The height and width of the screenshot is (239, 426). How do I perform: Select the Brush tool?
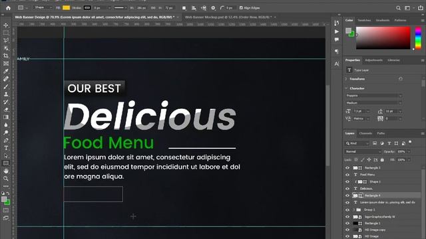6,87
